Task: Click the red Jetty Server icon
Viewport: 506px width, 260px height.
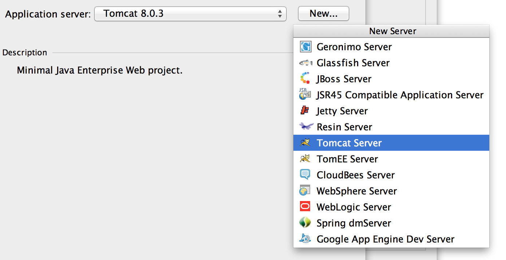Action: [305, 111]
